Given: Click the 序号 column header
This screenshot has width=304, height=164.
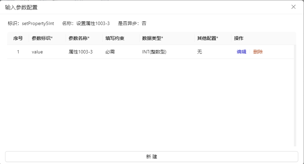Looking at the screenshot, I should pos(18,38).
